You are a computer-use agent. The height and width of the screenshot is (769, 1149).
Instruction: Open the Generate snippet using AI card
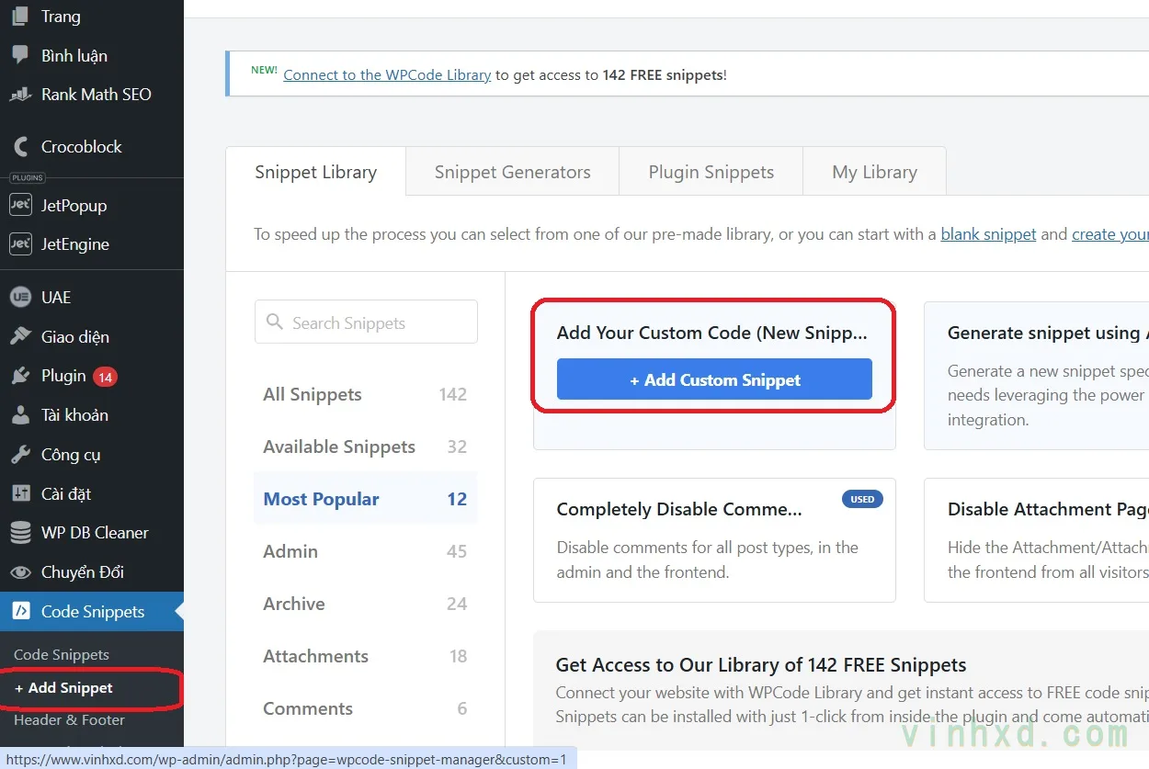click(1036, 376)
